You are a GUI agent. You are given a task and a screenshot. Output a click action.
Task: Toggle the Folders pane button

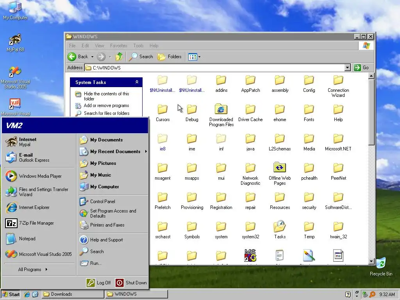pos(170,57)
